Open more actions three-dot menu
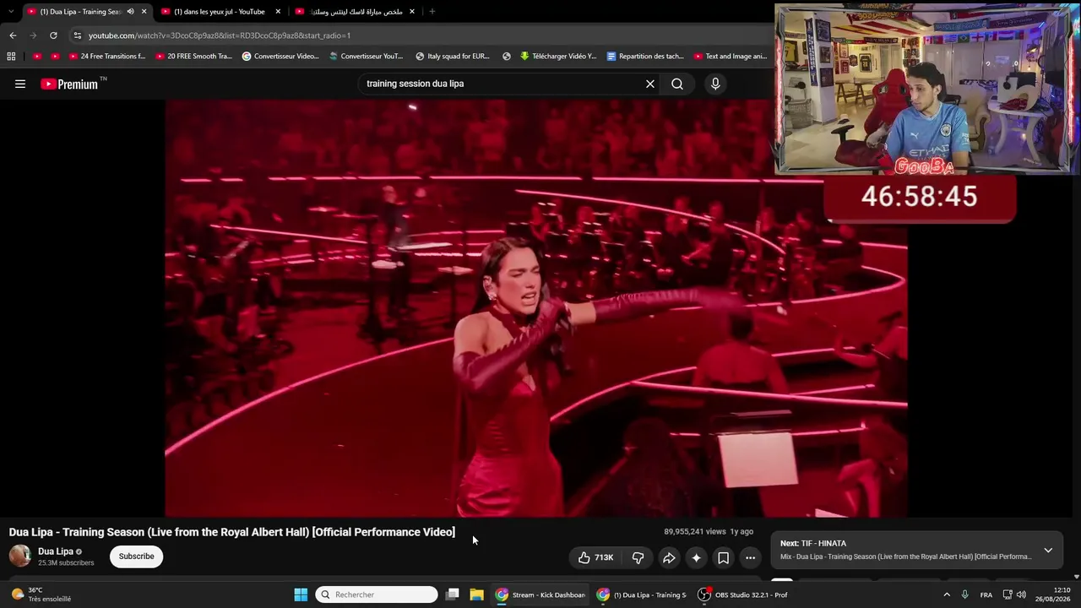This screenshot has width=1081, height=608. [x=750, y=557]
